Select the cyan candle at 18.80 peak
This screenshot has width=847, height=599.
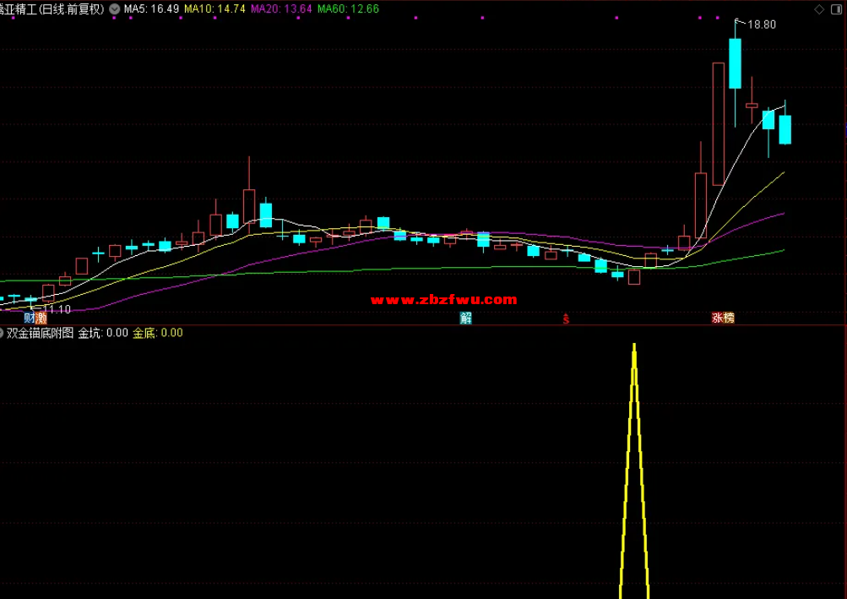click(735, 63)
